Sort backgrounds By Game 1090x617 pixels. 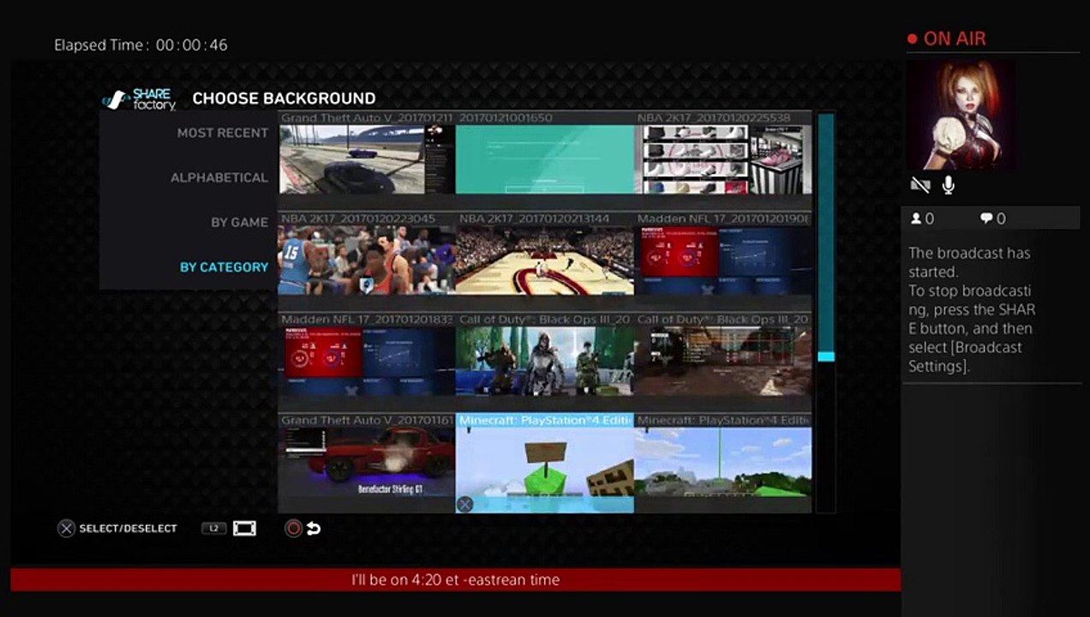coord(240,222)
